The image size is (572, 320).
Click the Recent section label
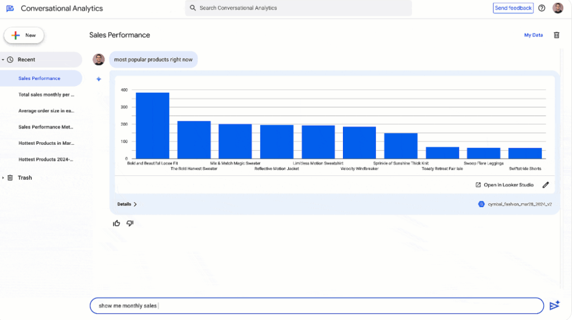coord(26,59)
